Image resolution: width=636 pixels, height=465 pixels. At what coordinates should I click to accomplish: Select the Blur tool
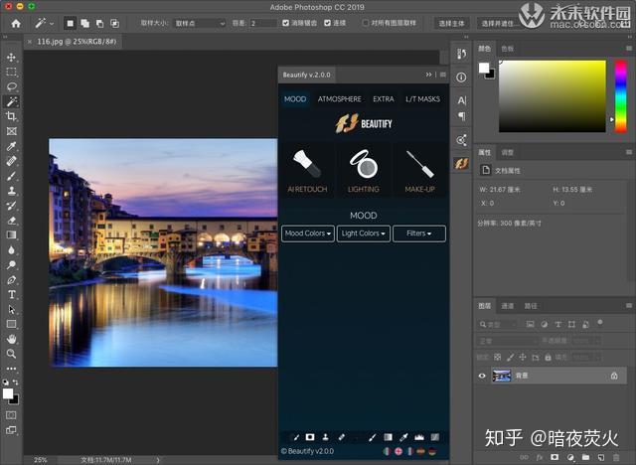(11, 250)
